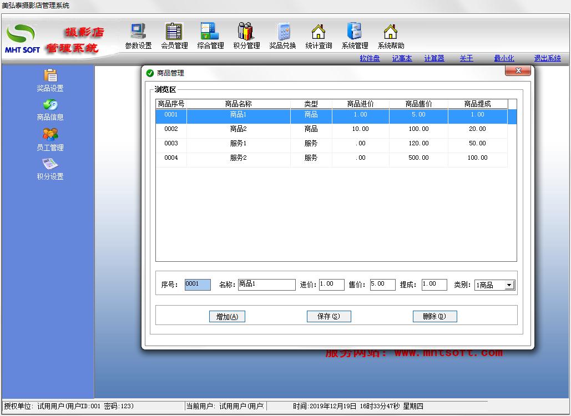This screenshot has width=571, height=416.
Task: Open 积分设置 in the left sidebar
Action: coord(50,169)
